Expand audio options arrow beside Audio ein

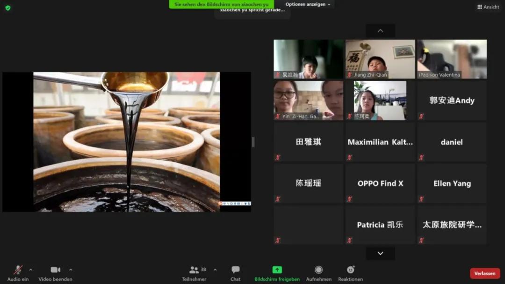(x=31, y=270)
